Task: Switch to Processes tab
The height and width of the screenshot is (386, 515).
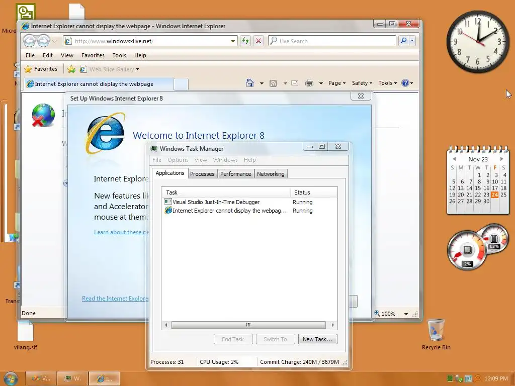Action: [x=202, y=173]
